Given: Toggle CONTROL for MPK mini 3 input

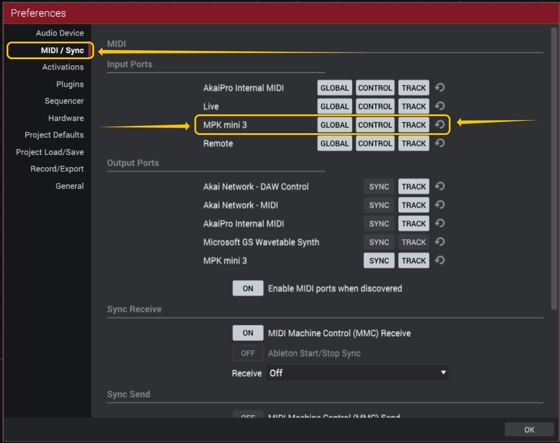Looking at the screenshot, I should (375, 125).
